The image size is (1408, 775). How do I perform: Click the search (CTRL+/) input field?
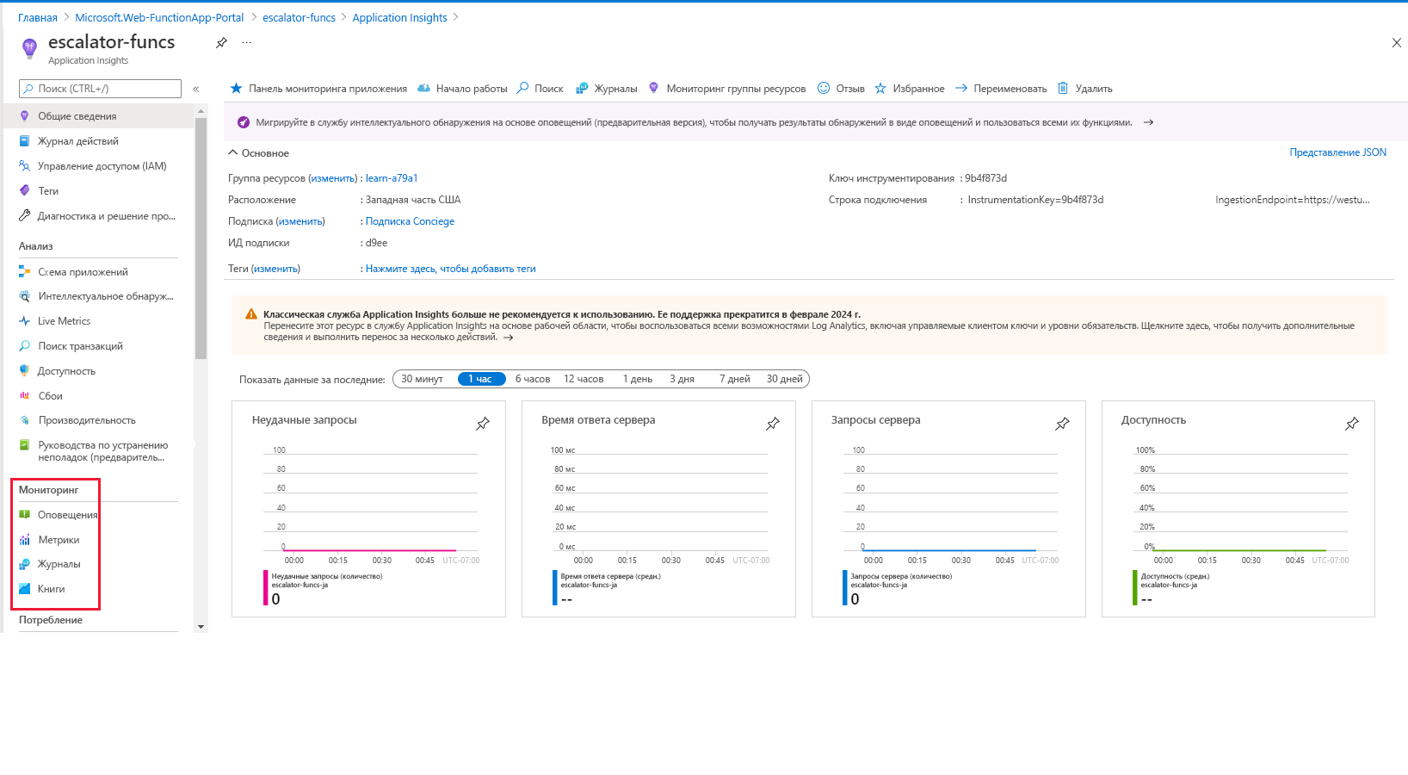(101, 89)
